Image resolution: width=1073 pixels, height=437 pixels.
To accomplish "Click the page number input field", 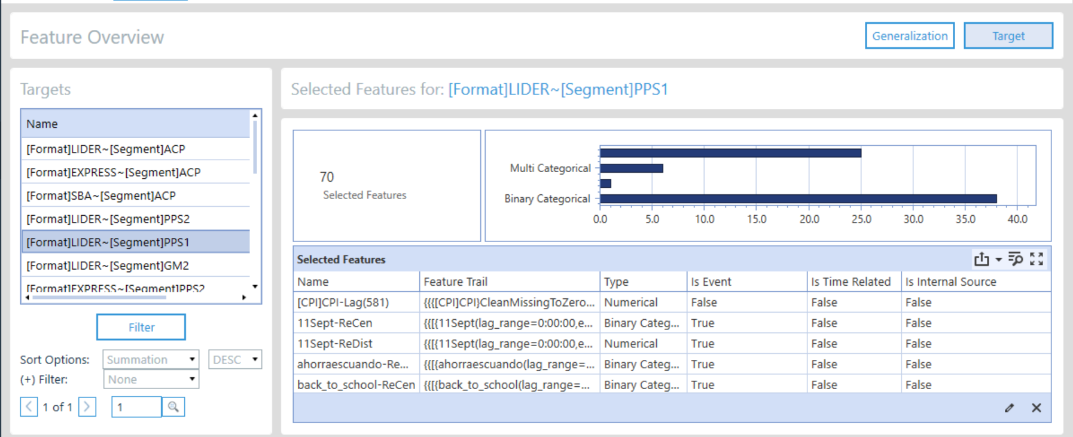I will [136, 407].
